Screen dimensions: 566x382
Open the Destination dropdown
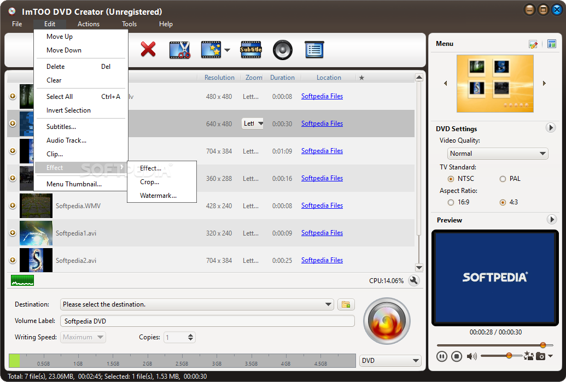point(197,304)
